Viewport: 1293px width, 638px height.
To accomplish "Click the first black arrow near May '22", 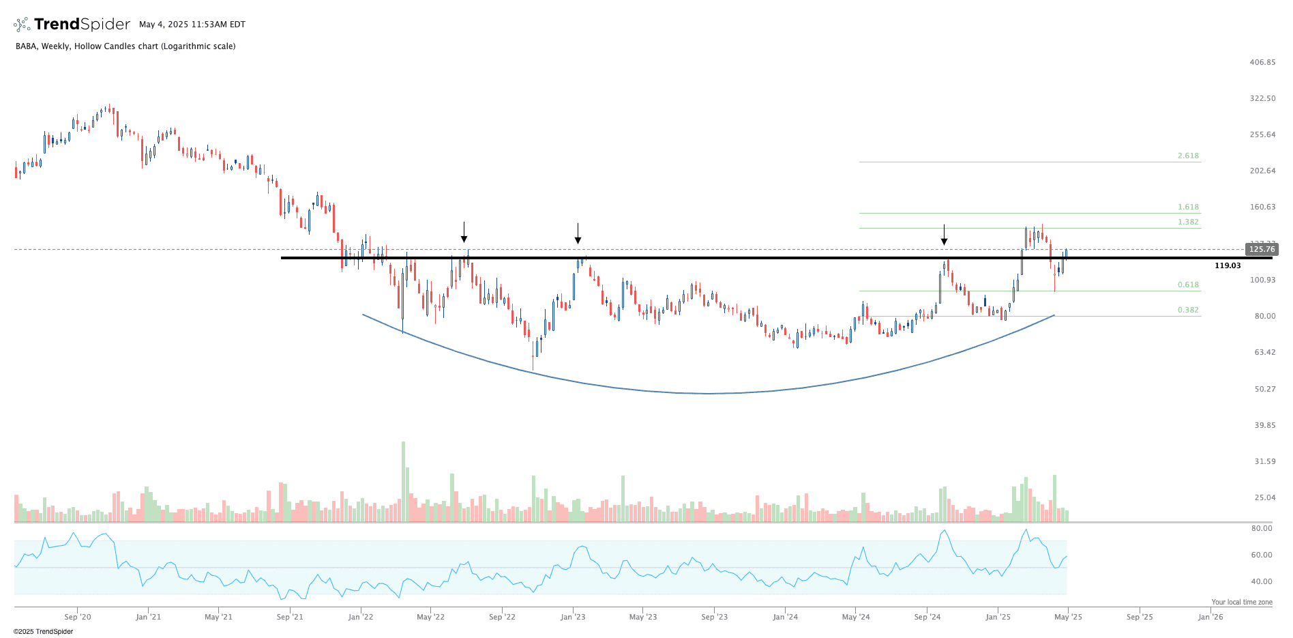I will (x=464, y=233).
